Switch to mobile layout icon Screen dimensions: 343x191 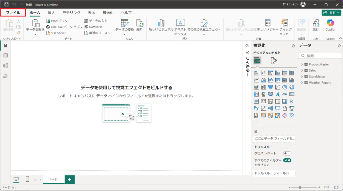click(x=27, y=179)
